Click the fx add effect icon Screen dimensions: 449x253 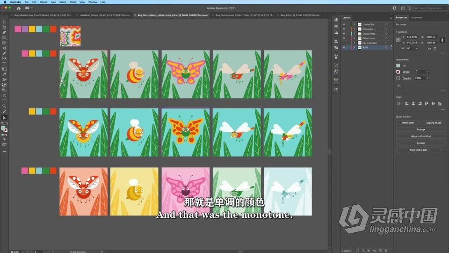tap(398, 85)
